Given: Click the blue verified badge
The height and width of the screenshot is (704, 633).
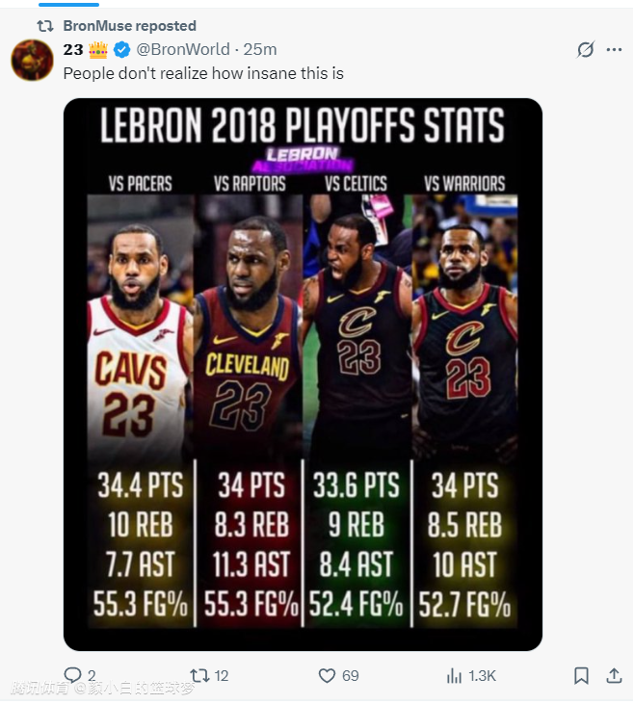Looking at the screenshot, I should tap(123, 49).
